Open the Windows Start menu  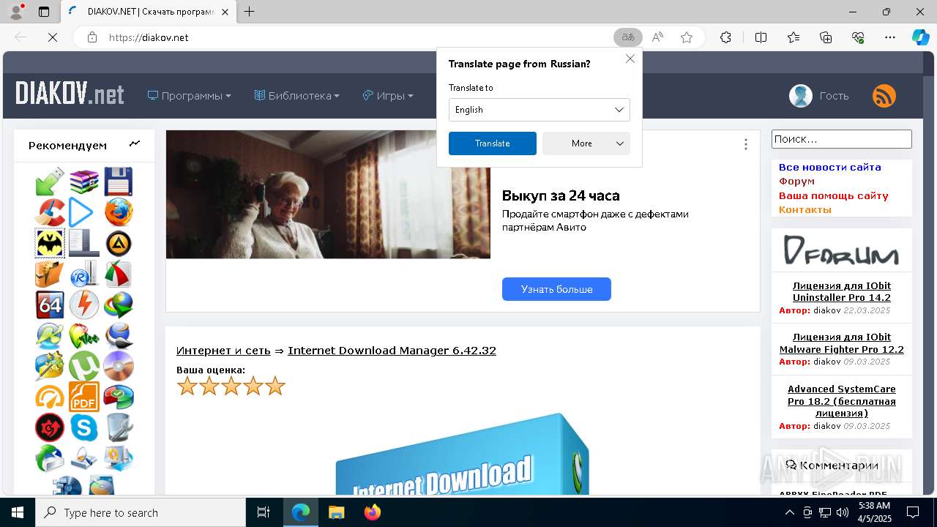coord(18,512)
